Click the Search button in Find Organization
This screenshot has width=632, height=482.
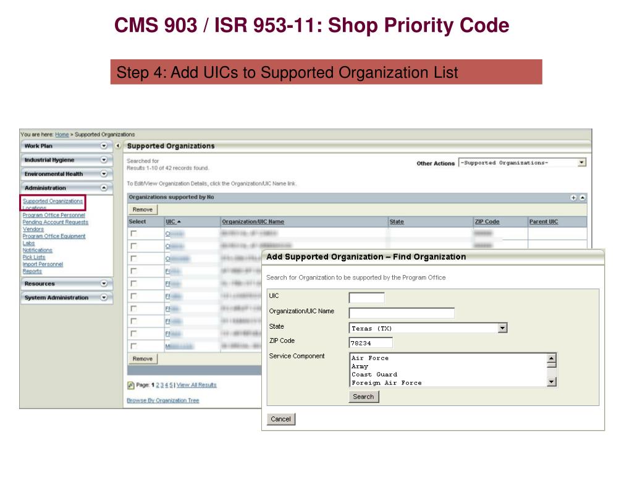(x=363, y=397)
